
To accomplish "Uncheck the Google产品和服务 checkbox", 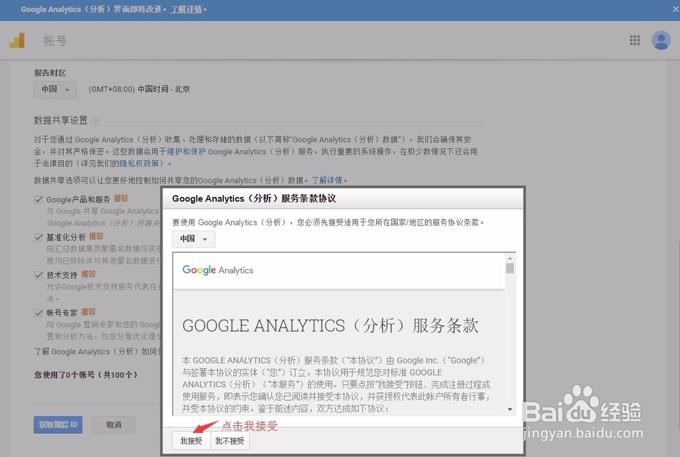I will 39,199.
